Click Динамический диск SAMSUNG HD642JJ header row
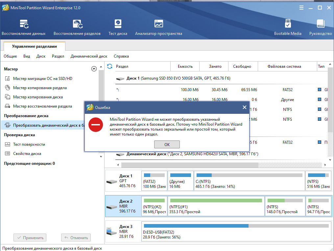This screenshot has height=251, width=334. pyautogui.click(x=222, y=154)
